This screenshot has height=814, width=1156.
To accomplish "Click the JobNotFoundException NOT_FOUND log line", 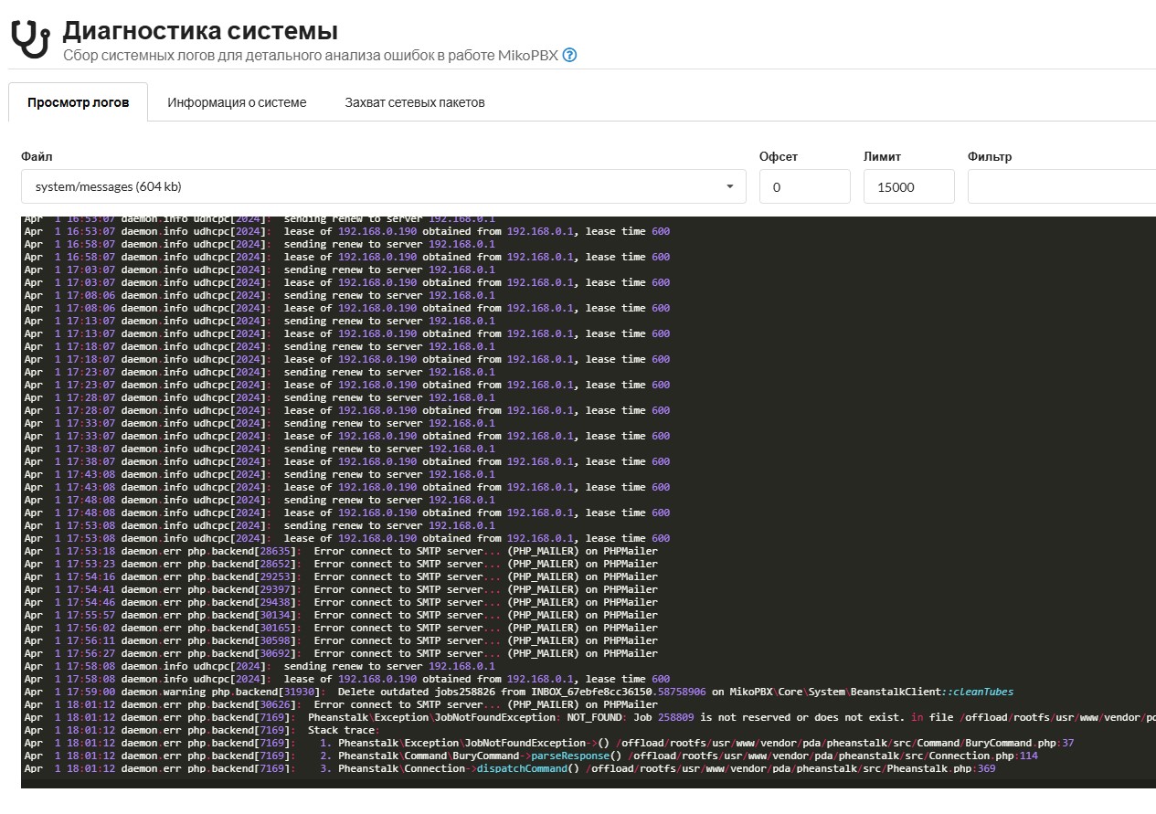I will coord(589,717).
